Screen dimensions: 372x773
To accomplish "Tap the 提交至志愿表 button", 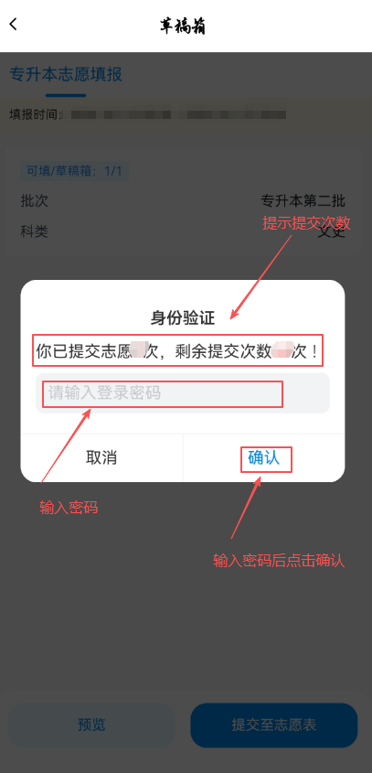I will click(x=274, y=725).
